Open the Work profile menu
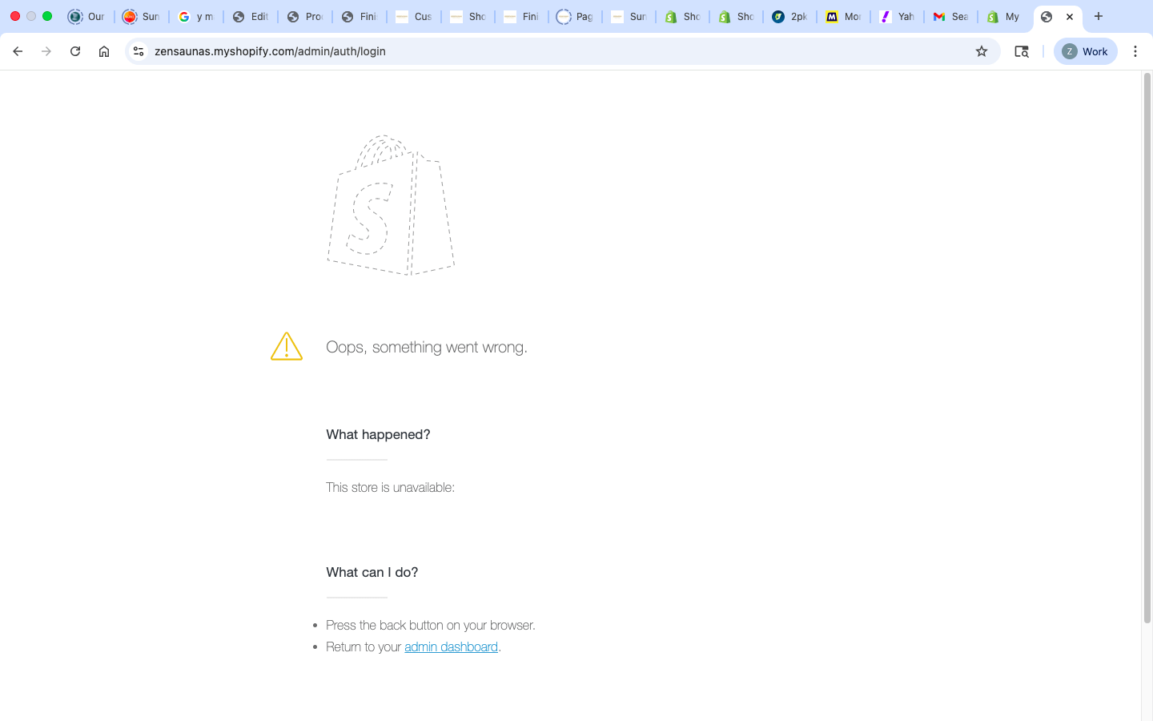This screenshot has height=721, width=1153. [1085, 51]
